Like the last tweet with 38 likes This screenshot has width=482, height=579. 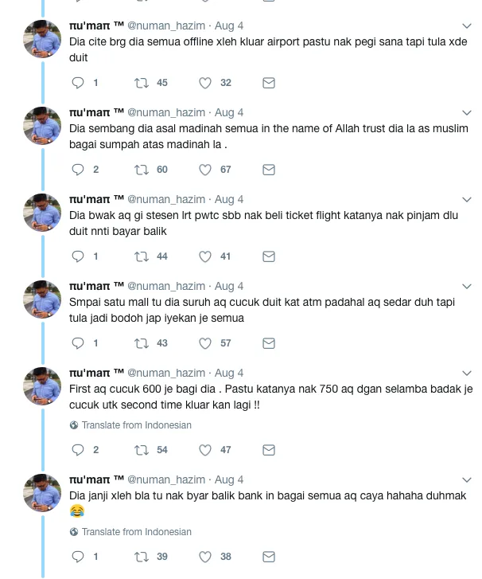[205, 557]
